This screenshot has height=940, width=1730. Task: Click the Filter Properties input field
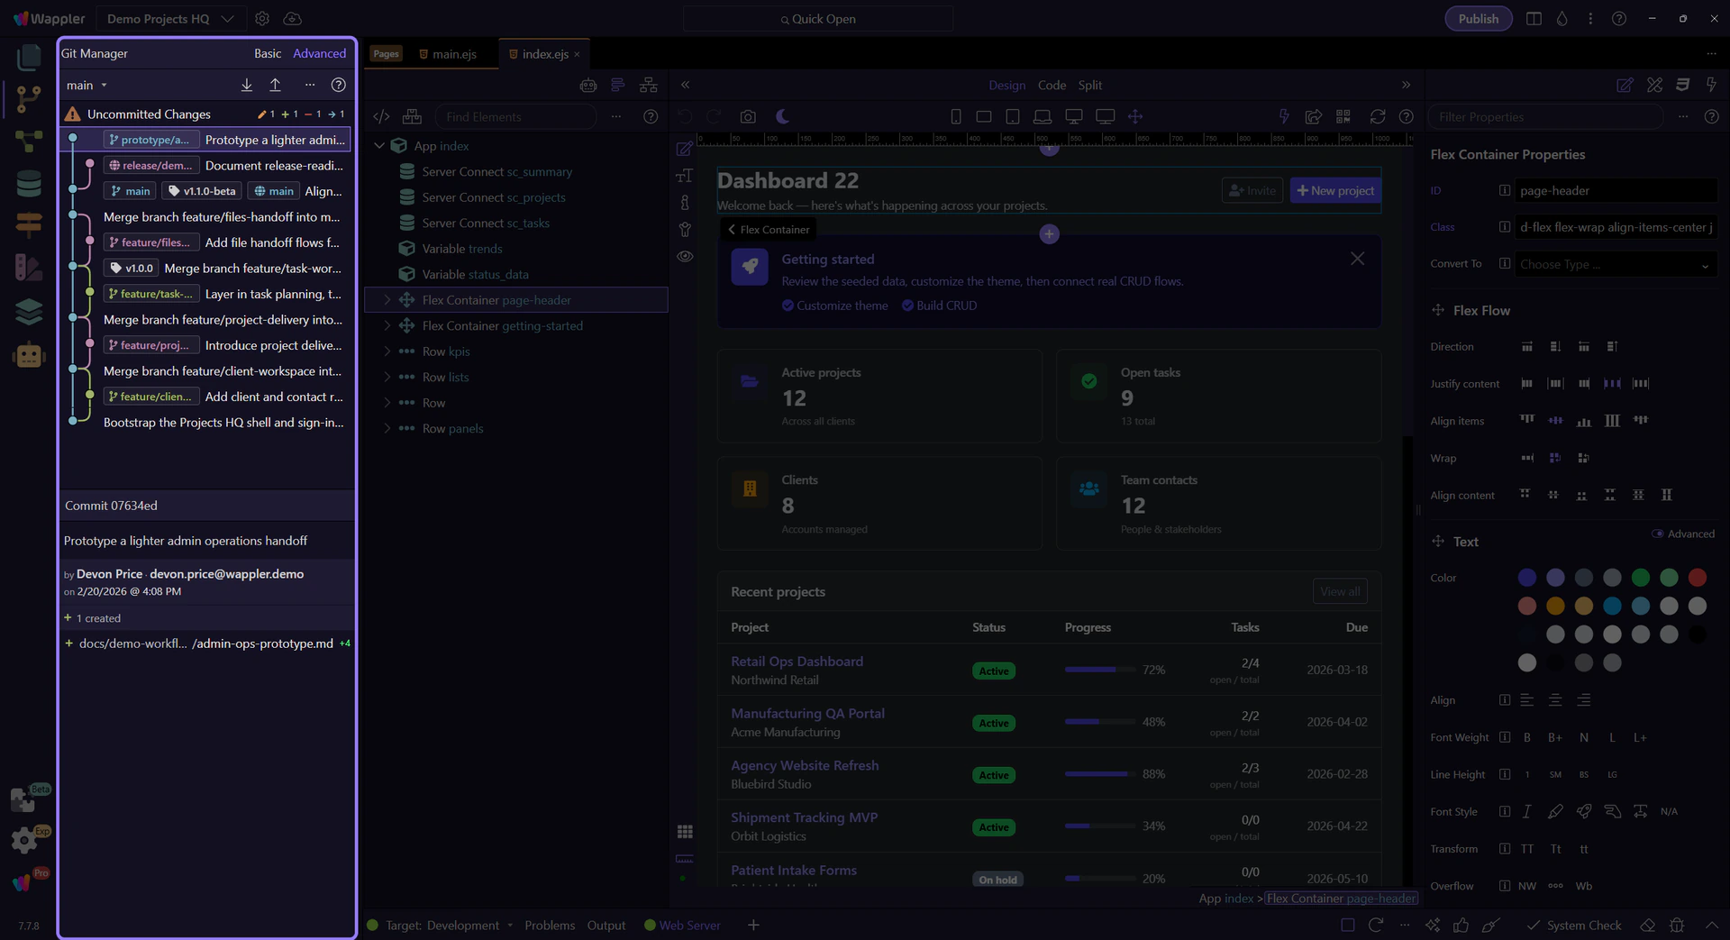[1544, 116]
